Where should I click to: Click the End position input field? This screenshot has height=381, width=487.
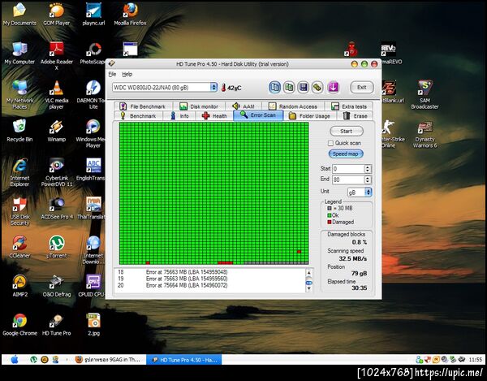(x=348, y=180)
